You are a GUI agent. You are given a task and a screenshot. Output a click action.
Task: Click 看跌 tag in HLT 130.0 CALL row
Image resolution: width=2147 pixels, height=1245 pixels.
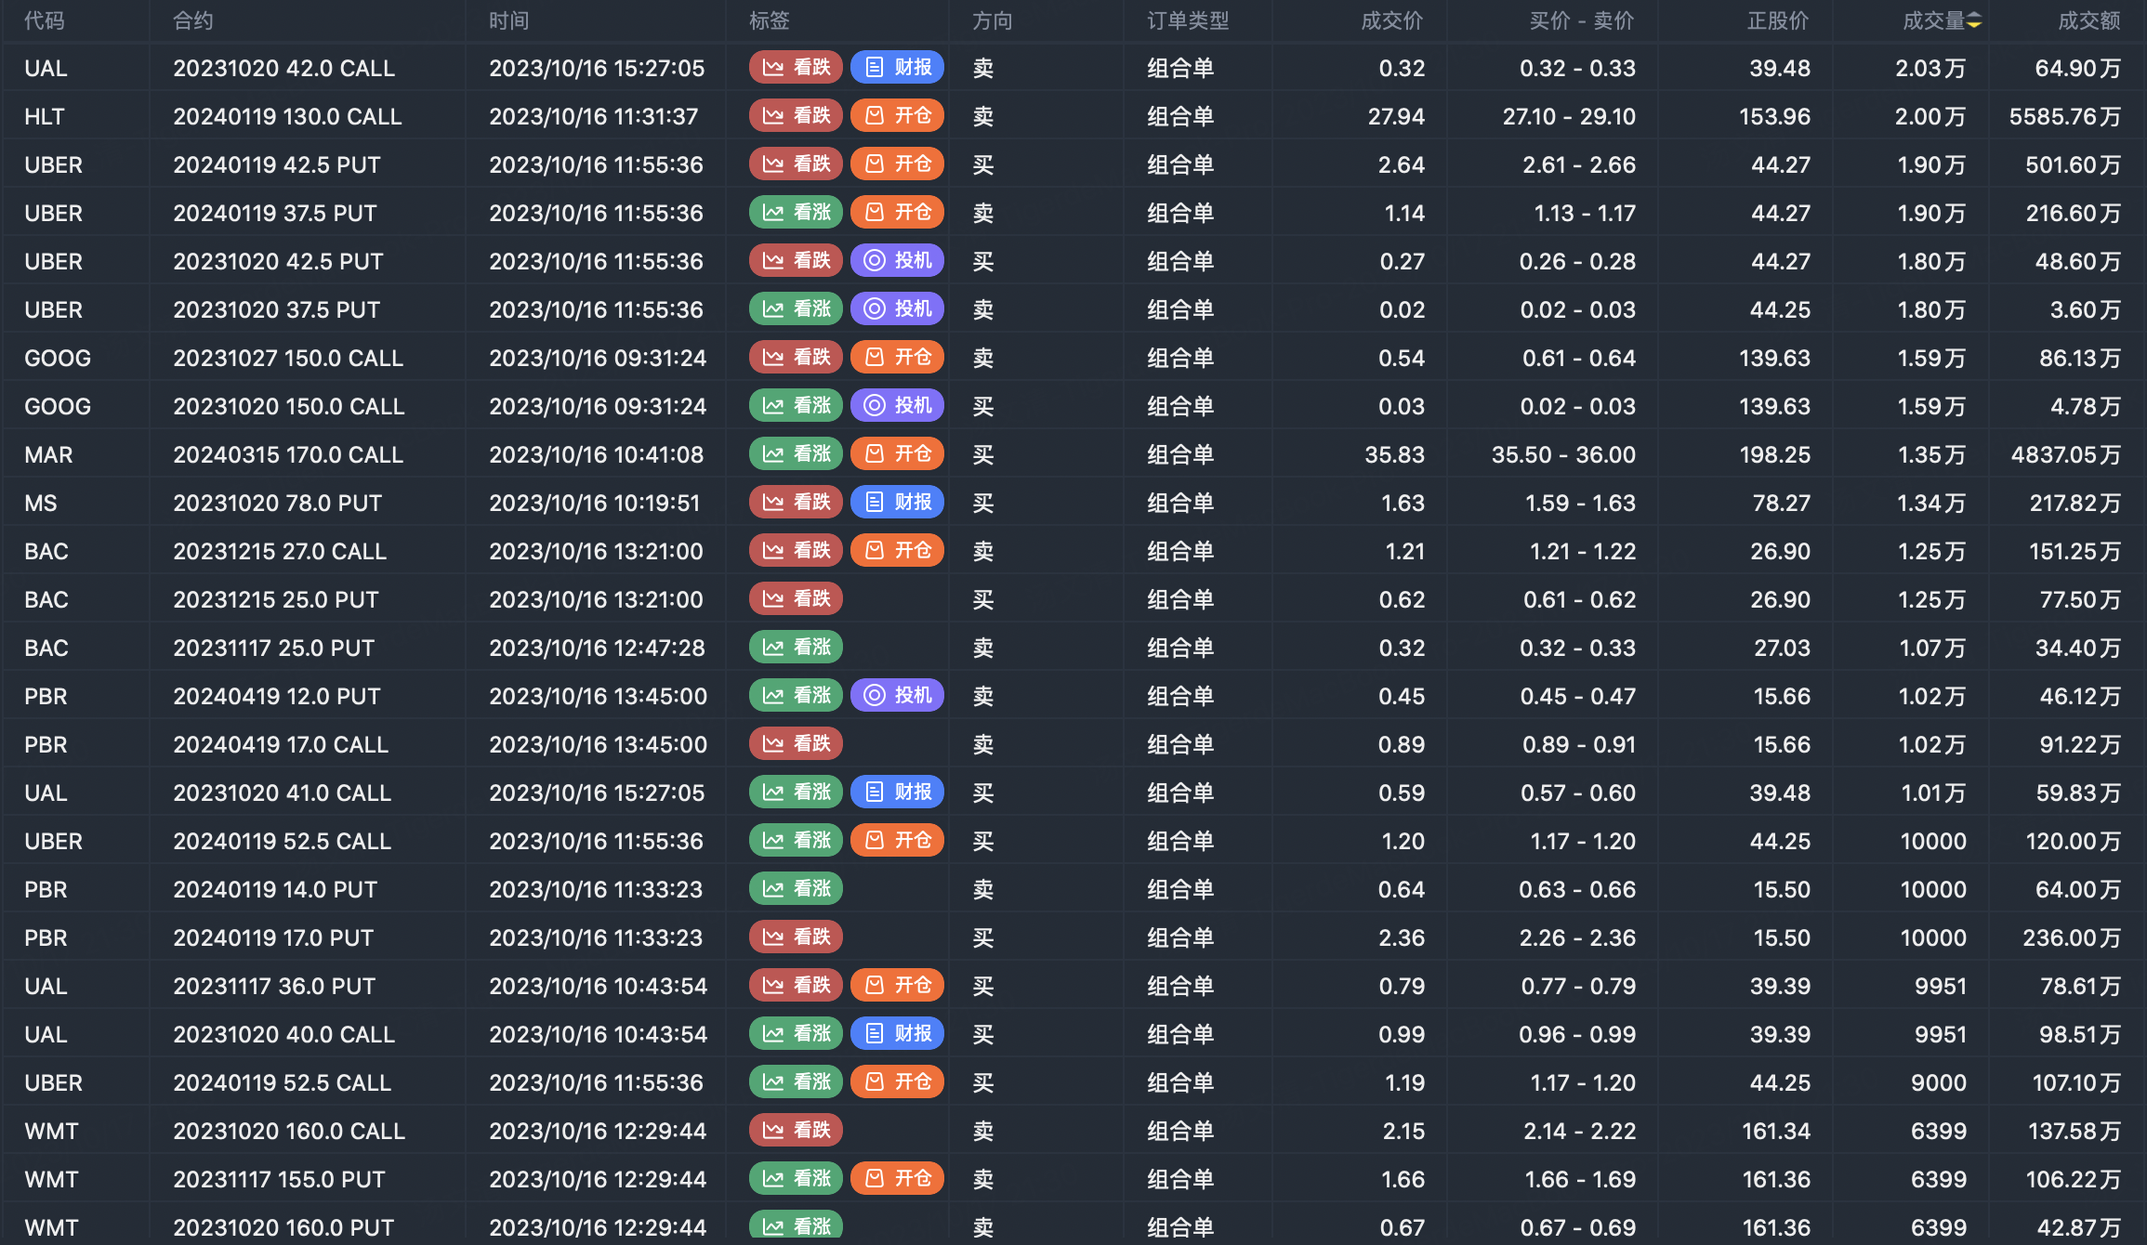(796, 115)
